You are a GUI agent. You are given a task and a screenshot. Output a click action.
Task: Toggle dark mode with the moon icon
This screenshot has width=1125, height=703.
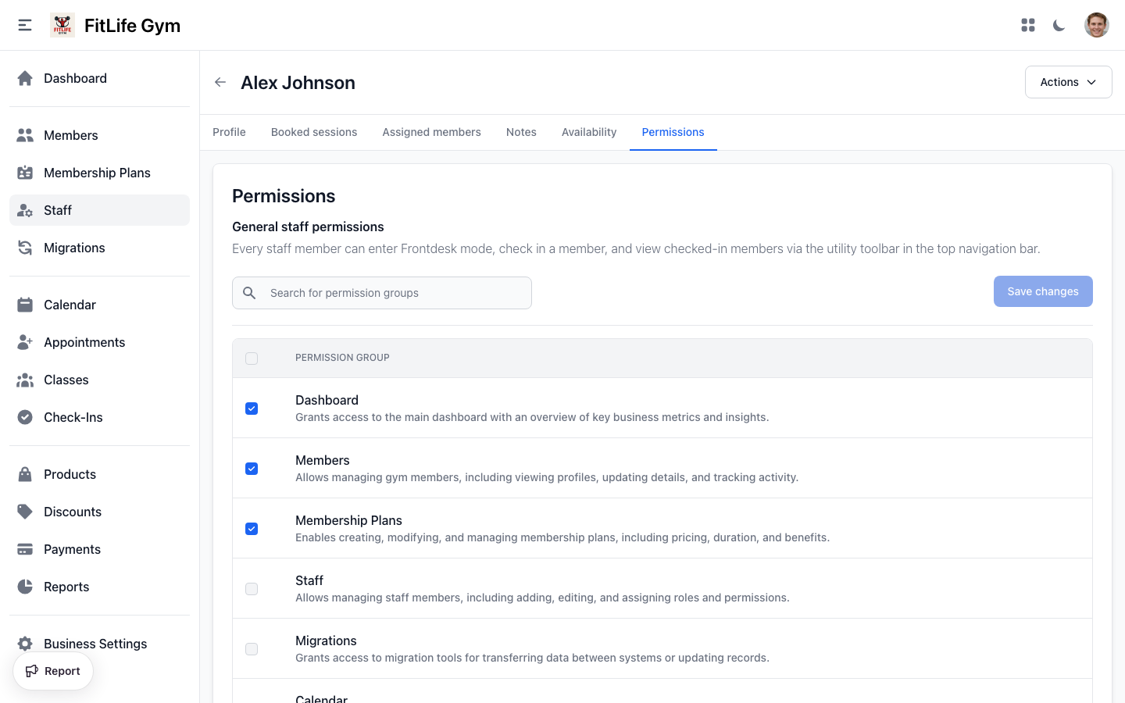pos(1059,25)
